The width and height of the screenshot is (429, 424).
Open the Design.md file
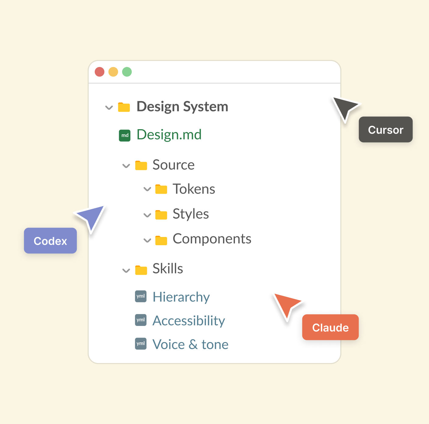tap(169, 135)
